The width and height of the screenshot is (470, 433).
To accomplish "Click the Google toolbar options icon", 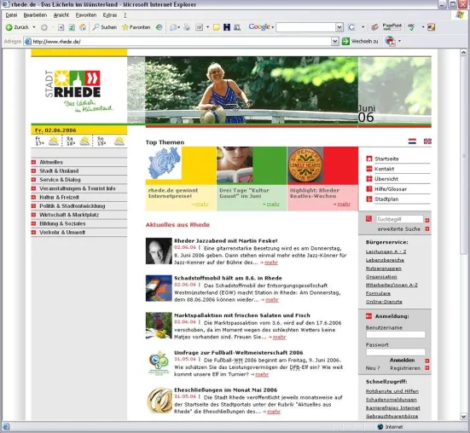I will point(431,27).
